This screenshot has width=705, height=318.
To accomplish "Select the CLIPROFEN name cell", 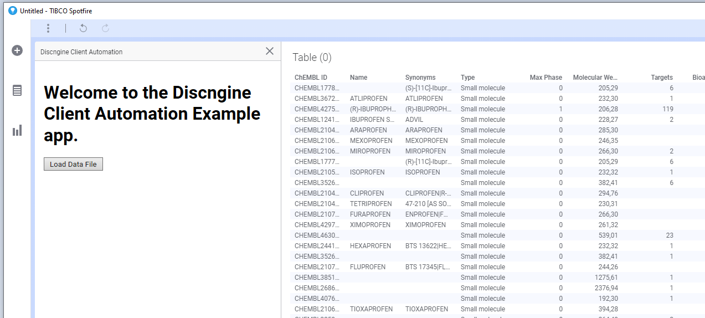I will coord(367,193).
